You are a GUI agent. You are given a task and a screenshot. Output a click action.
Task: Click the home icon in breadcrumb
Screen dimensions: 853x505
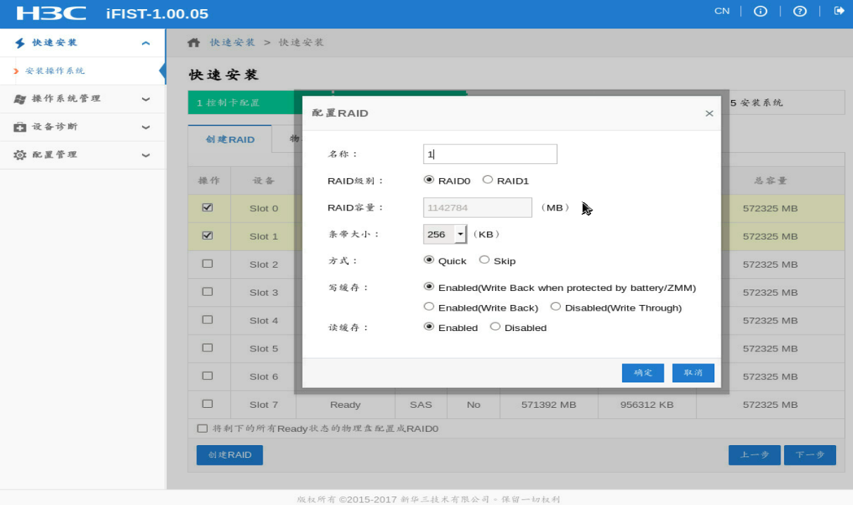[194, 42]
